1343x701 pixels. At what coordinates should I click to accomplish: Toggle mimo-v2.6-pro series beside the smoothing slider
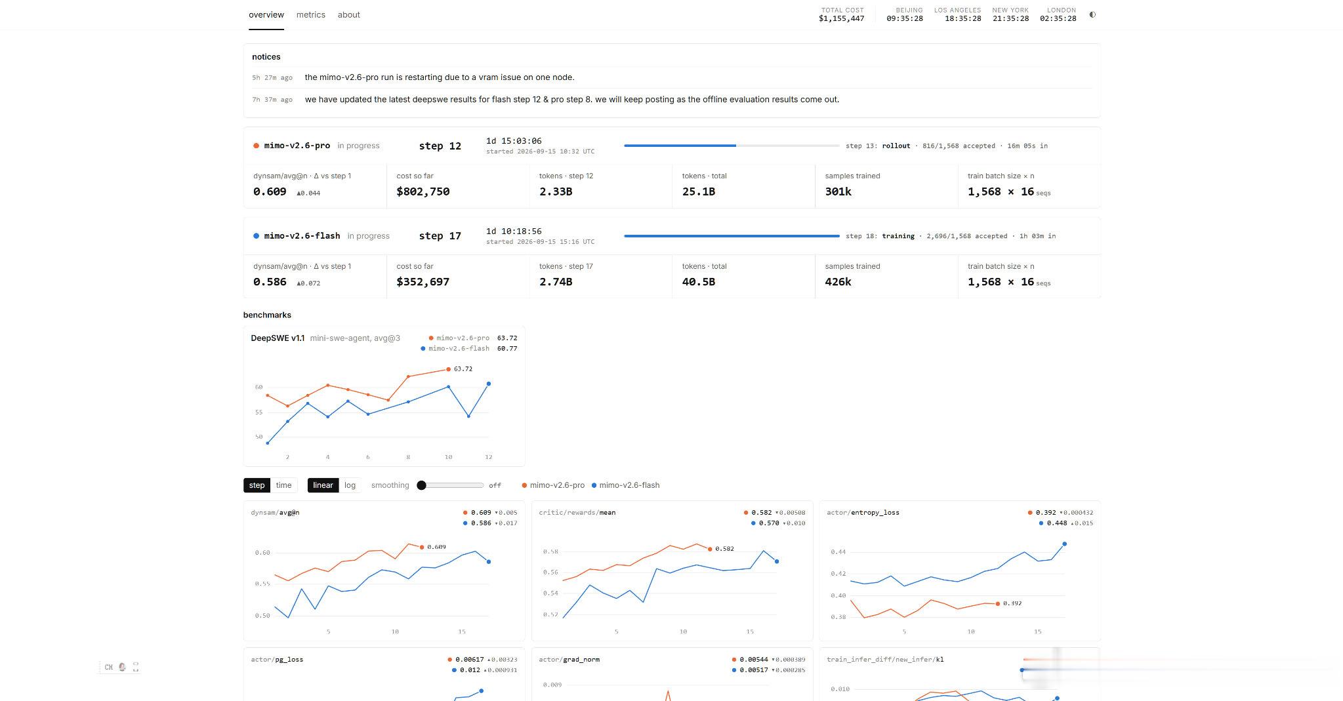[553, 485]
